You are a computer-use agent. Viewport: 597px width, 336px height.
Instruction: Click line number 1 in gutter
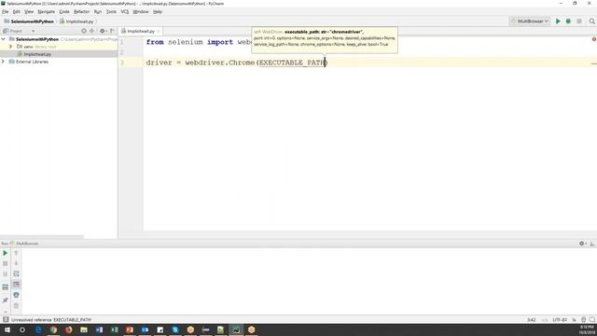click(122, 42)
